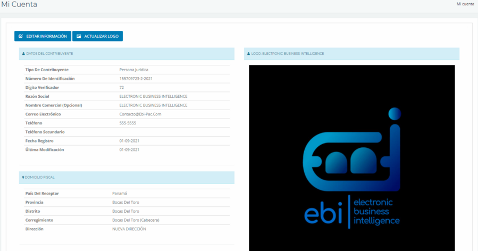Click the Fecha Registro date 01-09-2021
Viewport: 478px width, 251px height.
click(x=129, y=140)
